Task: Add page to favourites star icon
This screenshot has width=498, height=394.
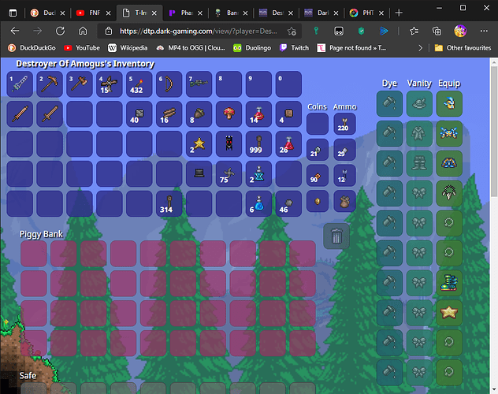Action: pyautogui.click(x=292, y=31)
